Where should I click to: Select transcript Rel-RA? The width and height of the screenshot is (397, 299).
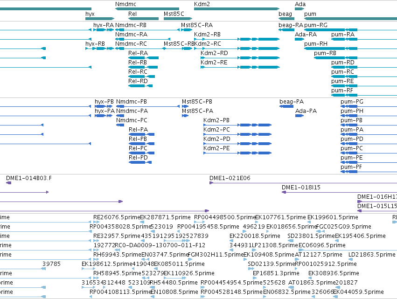(x=138, y=53)
